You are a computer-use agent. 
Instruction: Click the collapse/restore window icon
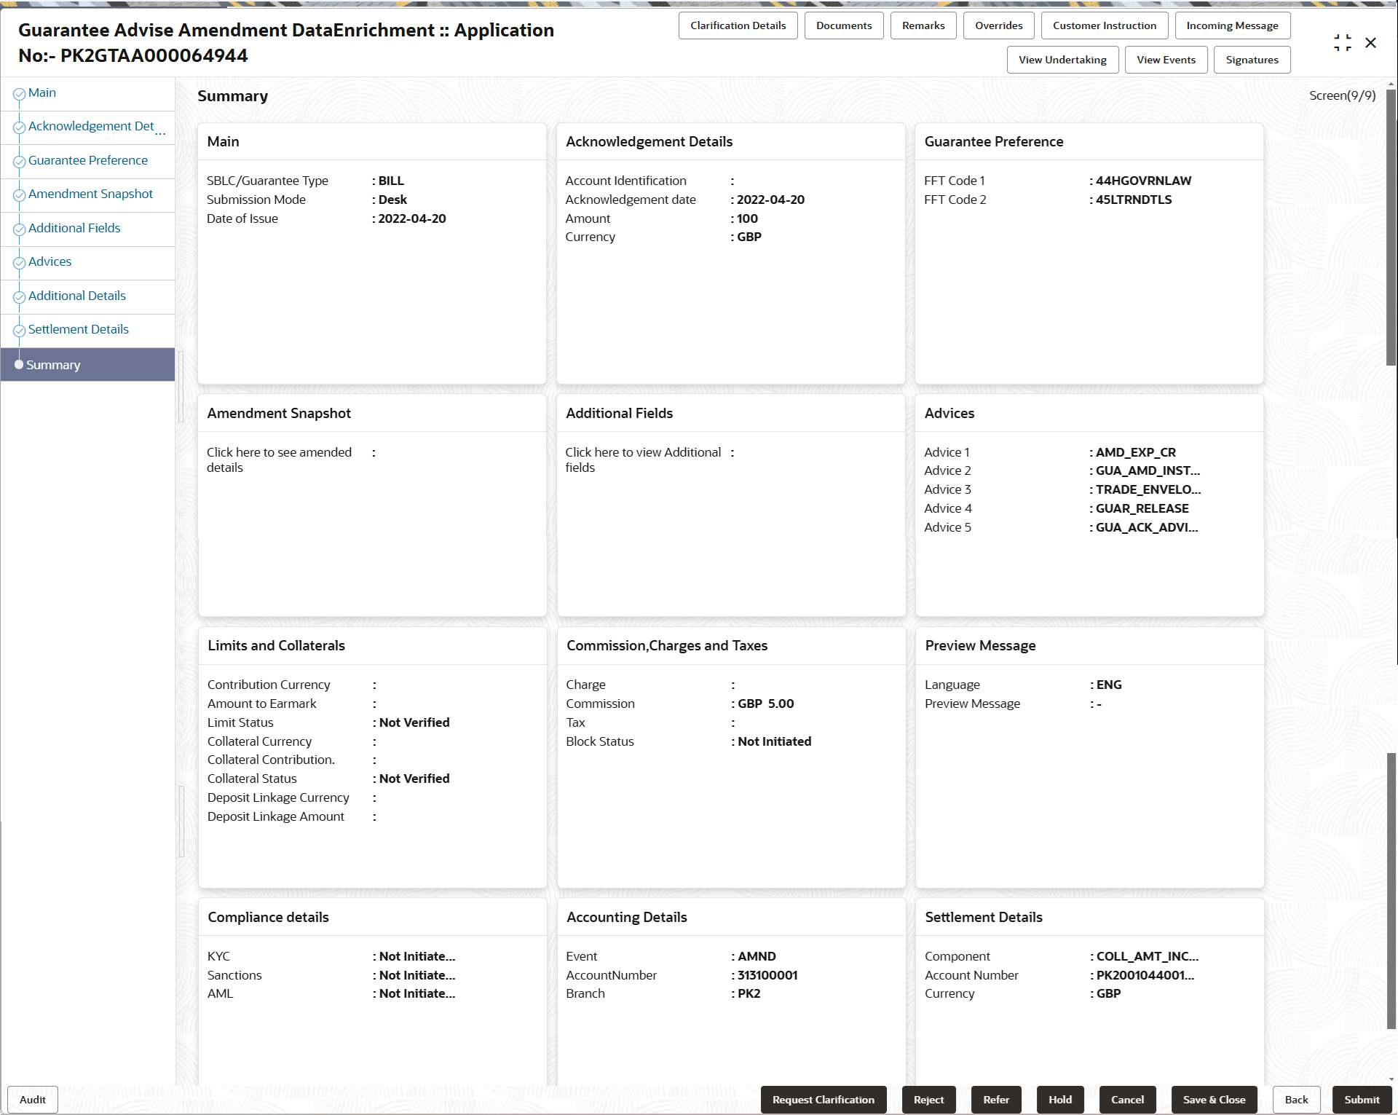pos(1342,43)
